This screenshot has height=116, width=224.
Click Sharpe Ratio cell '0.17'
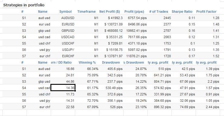pos(192,56)
